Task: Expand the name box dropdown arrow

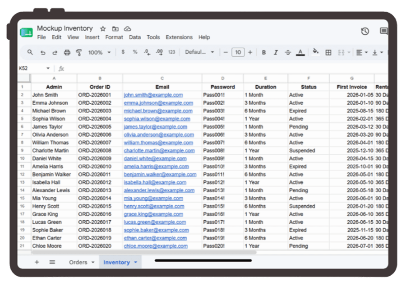Action: pyautogui.click(x=48, y=69)
